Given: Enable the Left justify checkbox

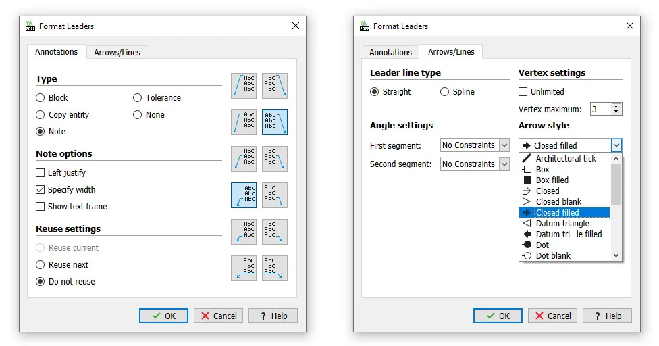Looking at the screenshot, I should (41, 173).
